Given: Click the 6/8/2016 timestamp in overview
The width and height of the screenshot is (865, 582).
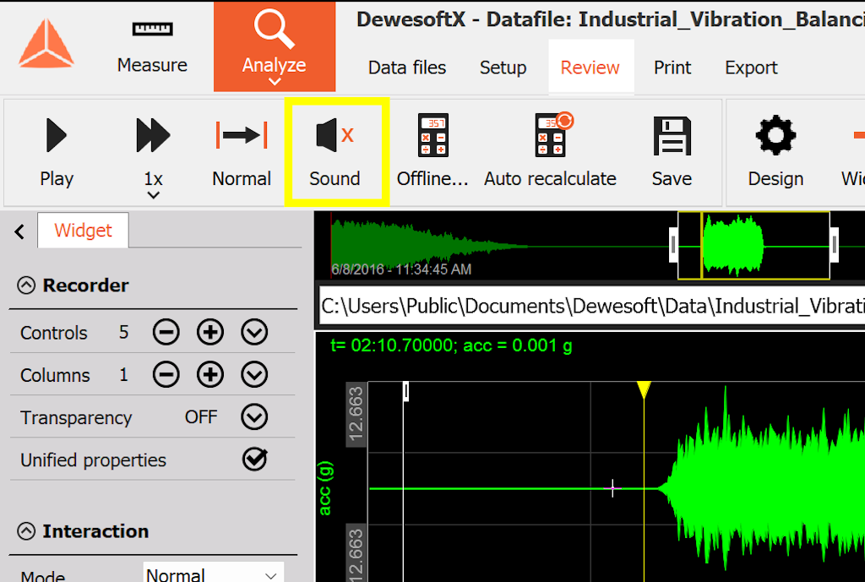Looking at the screenshot, I should point(401,269).
